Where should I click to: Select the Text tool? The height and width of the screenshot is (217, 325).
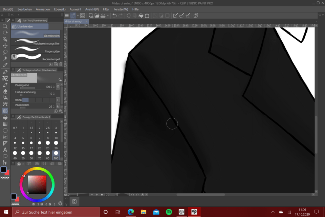pyautogui.click(x=5, y=150)
